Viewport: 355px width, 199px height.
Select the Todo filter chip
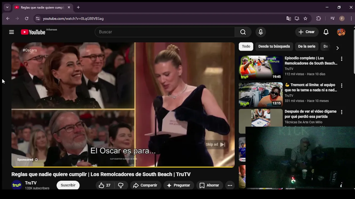(246, 46)
